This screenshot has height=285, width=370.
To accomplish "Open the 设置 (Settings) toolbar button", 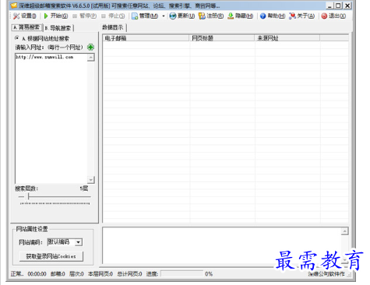I will pos(25,16).
